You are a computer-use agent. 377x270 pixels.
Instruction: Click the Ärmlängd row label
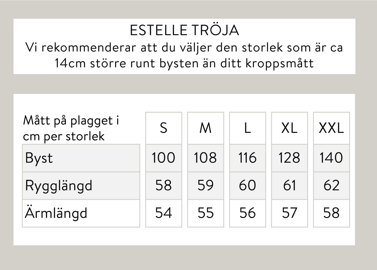point(56,213)
